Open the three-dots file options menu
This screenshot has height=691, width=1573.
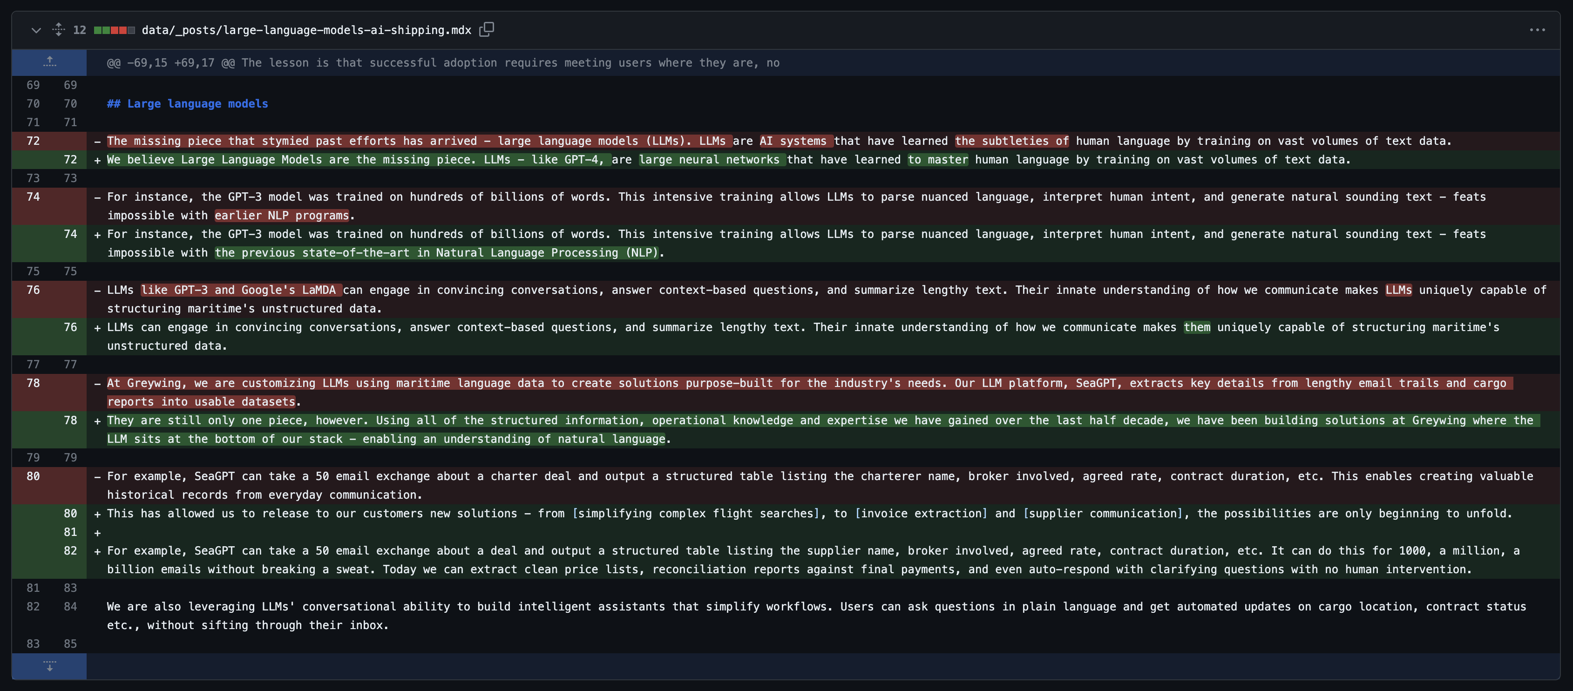point(1537,30)
